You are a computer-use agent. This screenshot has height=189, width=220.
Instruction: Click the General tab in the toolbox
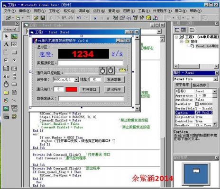coord(10,29)
